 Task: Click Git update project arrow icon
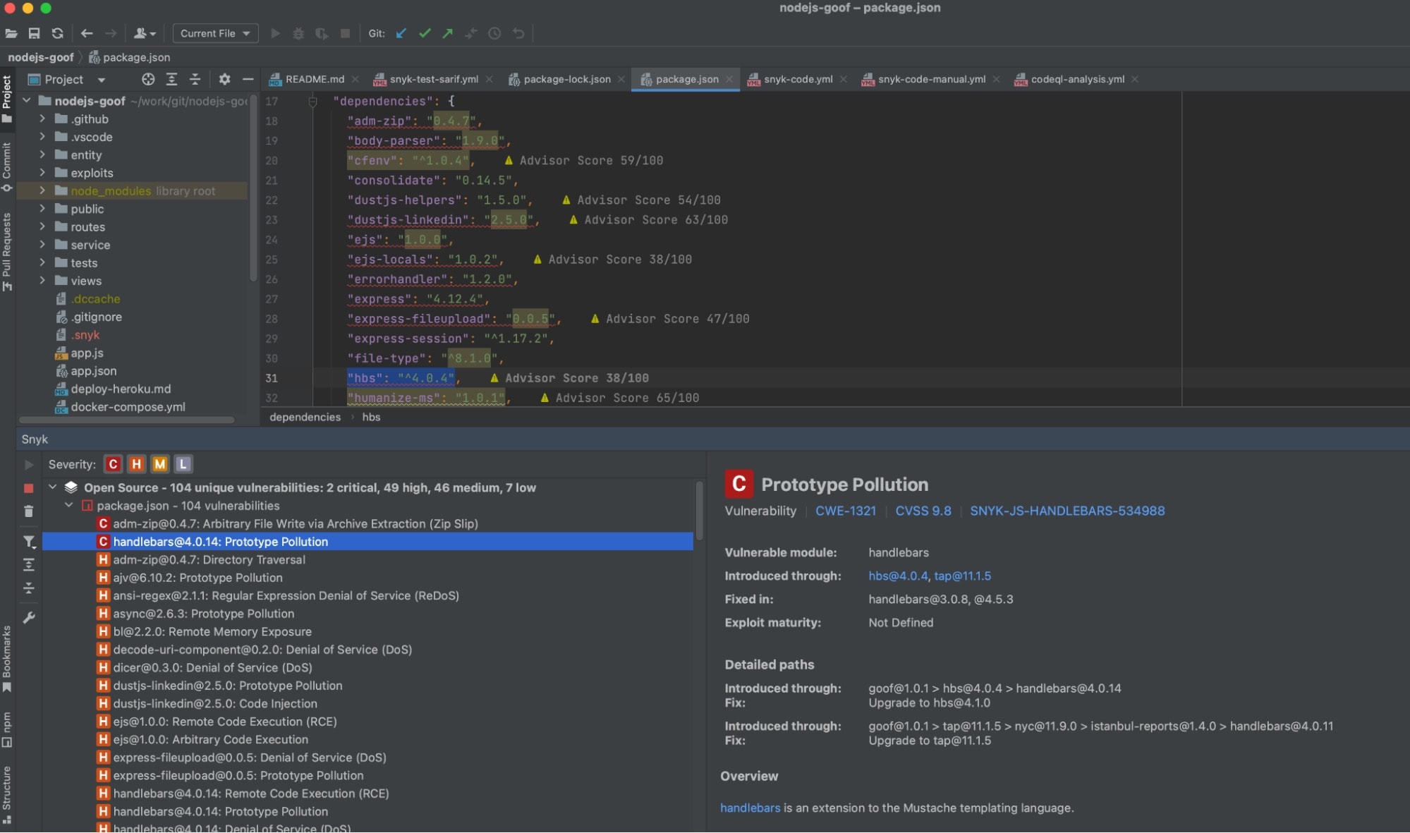coord(401,33)
